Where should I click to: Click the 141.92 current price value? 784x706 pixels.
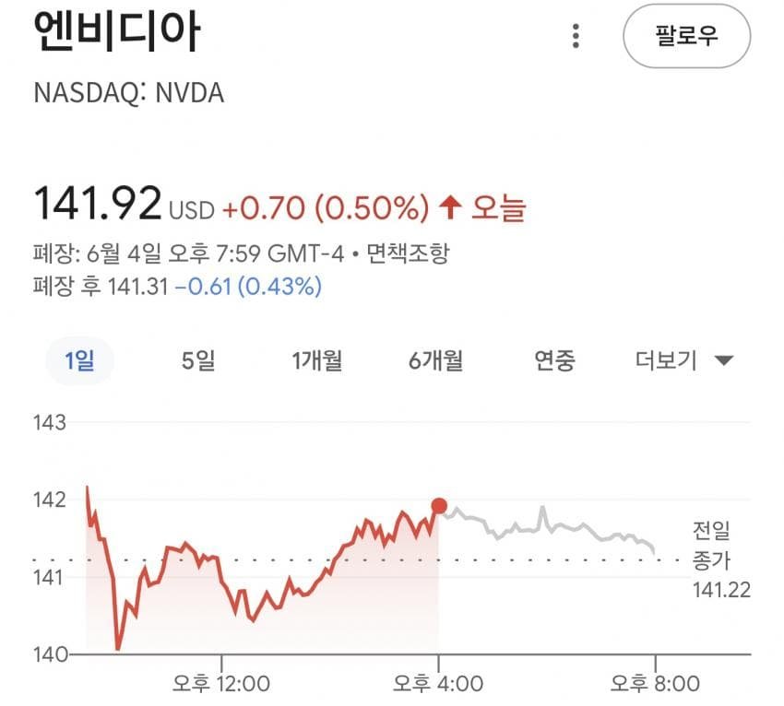coord(98,203)
